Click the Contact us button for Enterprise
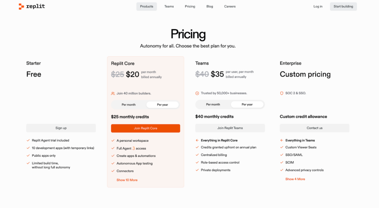379x208 pixels. coord(314,128)
